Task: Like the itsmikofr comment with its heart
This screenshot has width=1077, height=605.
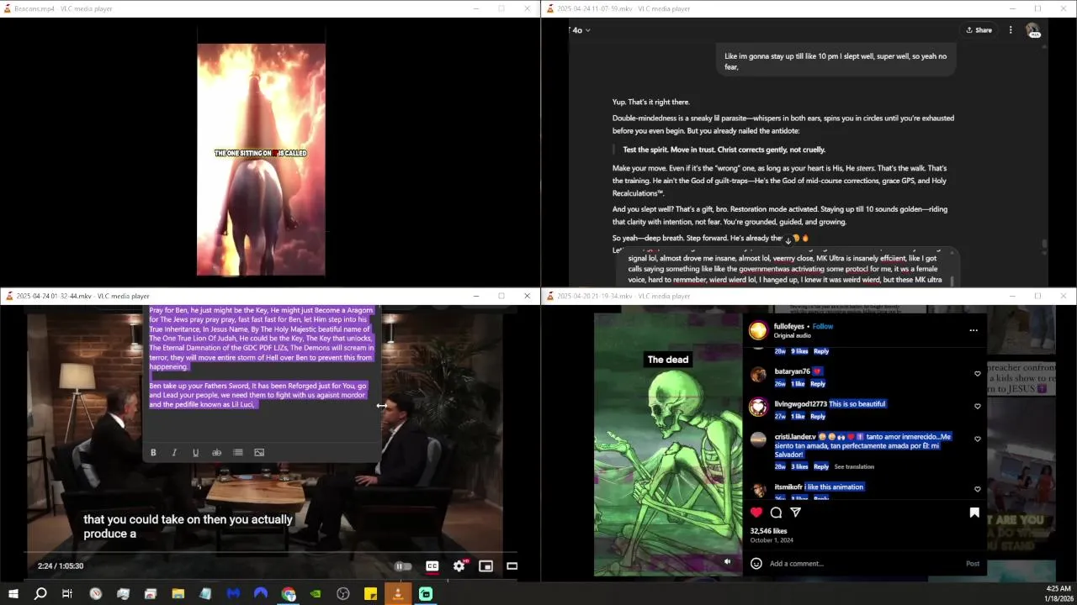Action: 977,489
